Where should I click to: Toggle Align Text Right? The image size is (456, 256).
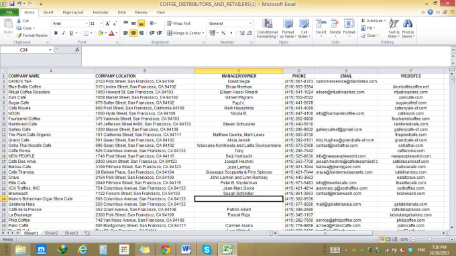[x=141, y=33]
